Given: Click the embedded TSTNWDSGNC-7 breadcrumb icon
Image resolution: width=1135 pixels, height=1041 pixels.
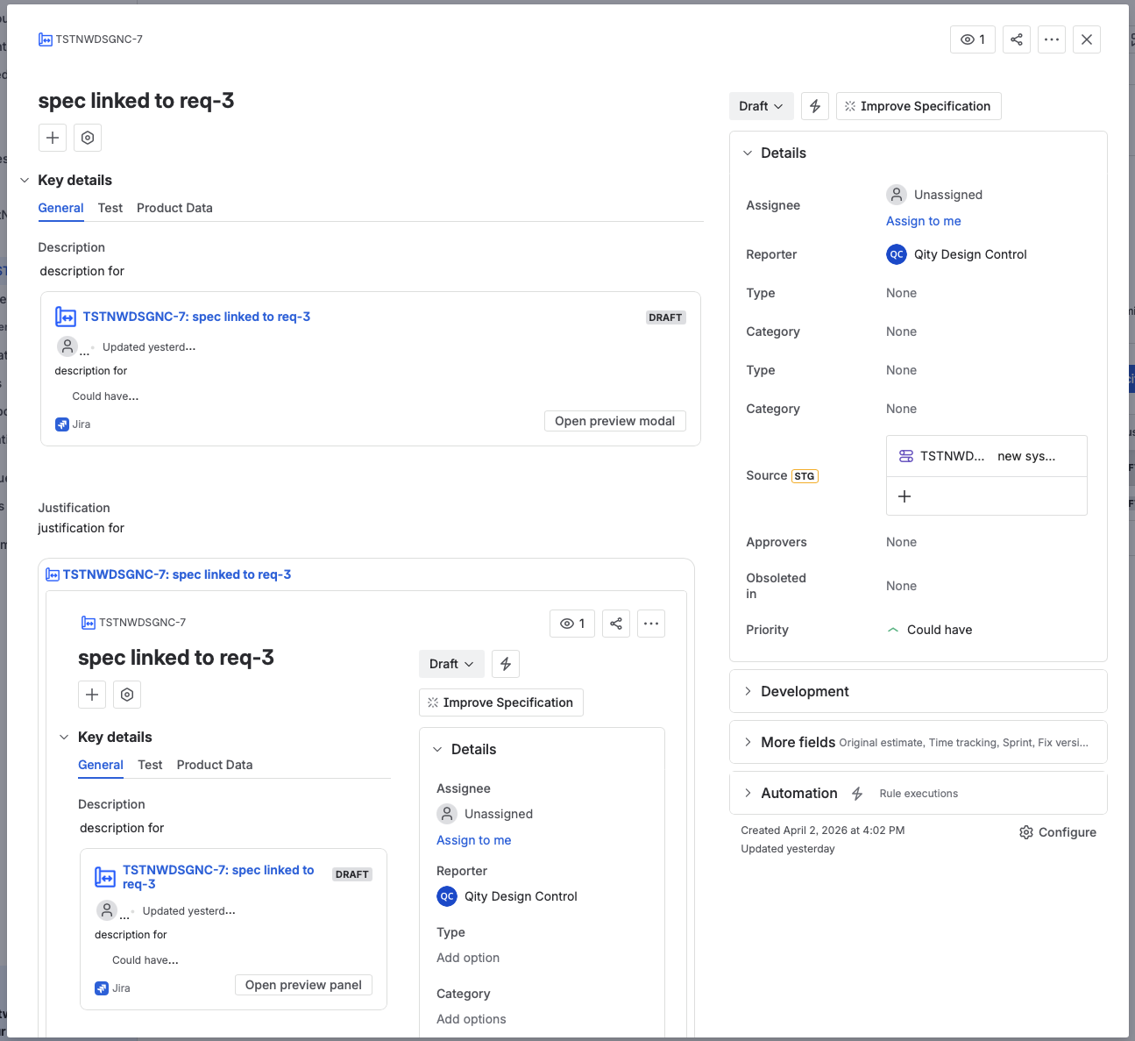Looking at the screenshot, I should [x=89, y=623].
